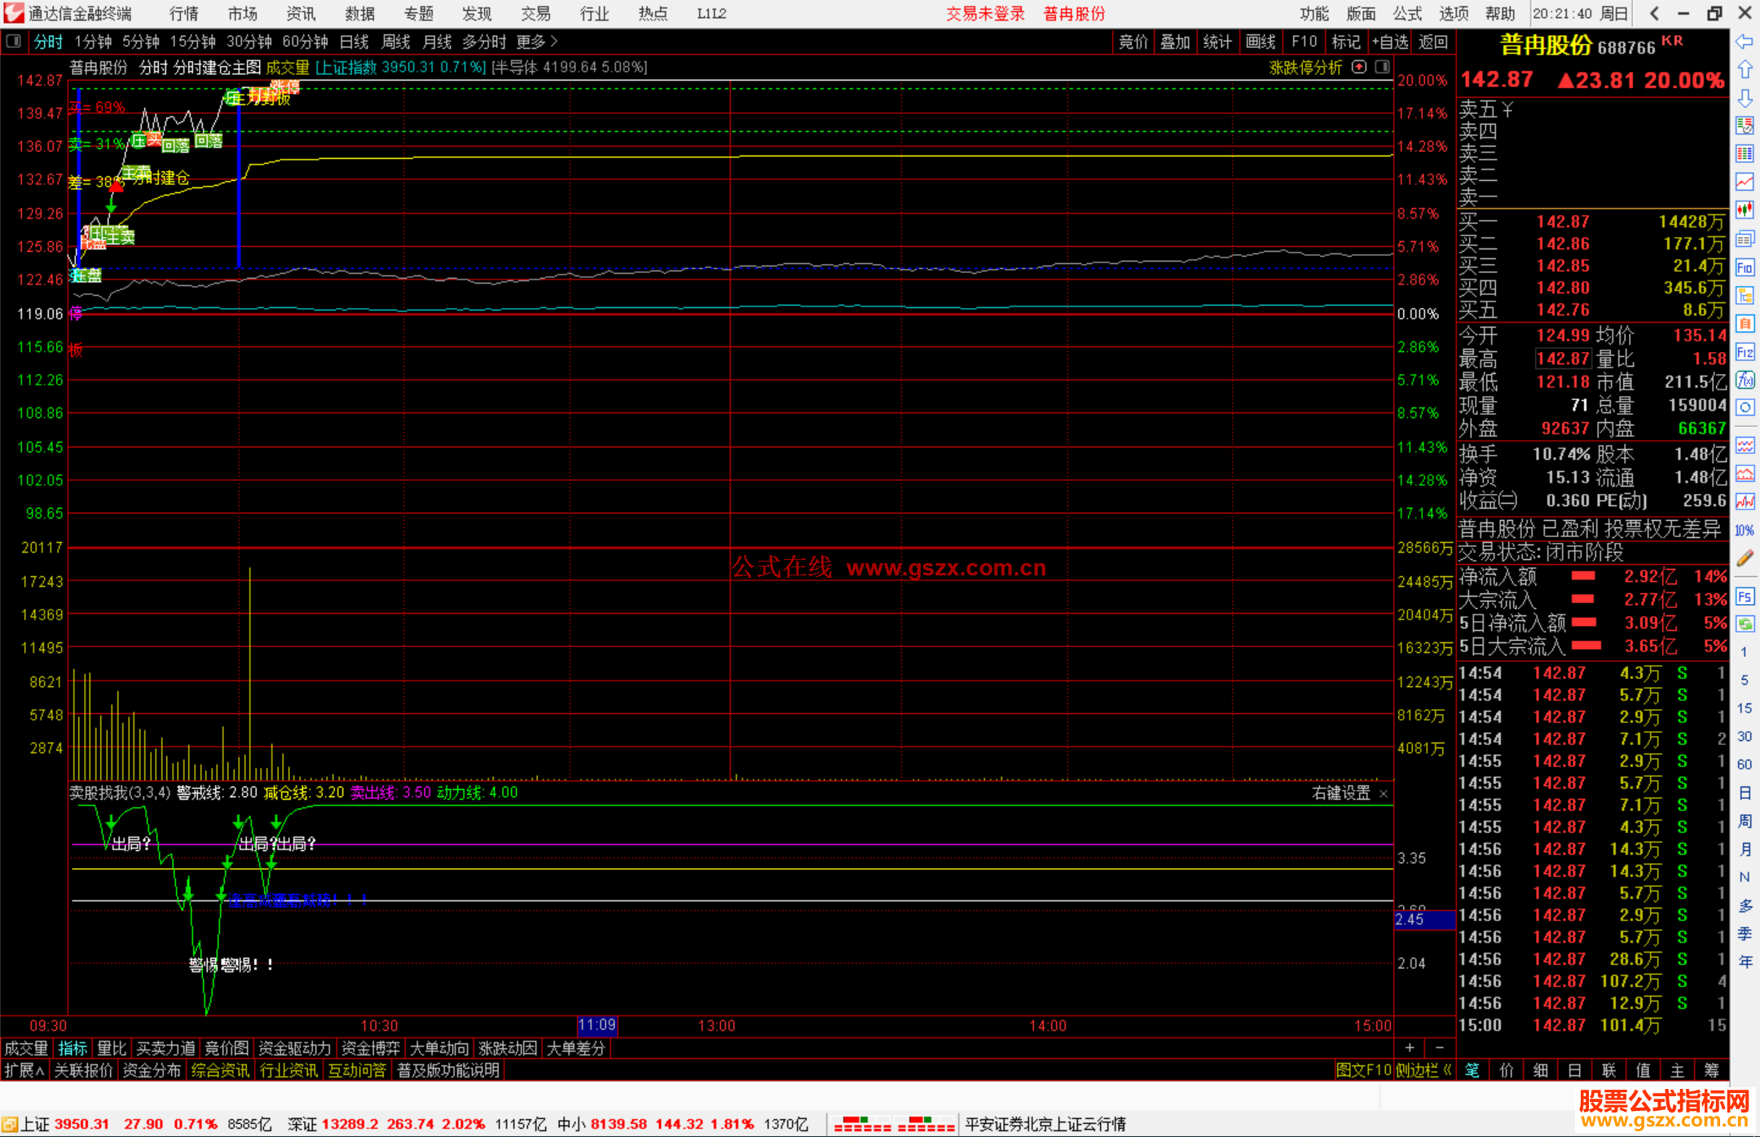Click the +自选 button
The width and height of the screenshot is (1760, 1137).
coord(1389,42)
